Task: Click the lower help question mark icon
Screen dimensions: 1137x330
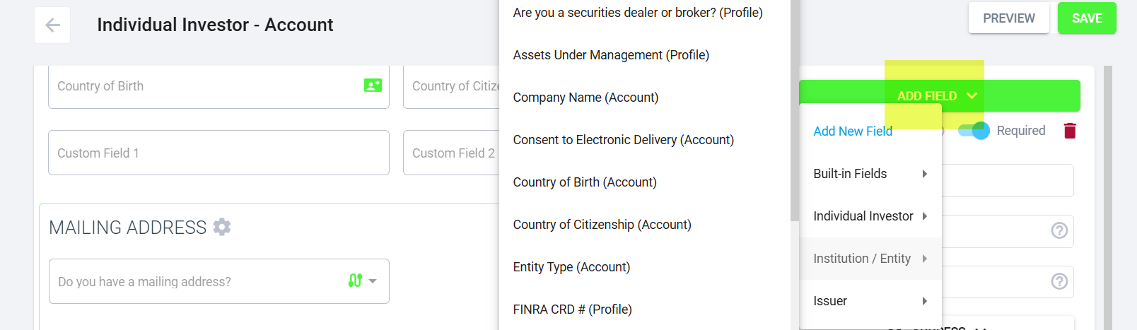Action: pyautogui.click(x=1059, y=281)
